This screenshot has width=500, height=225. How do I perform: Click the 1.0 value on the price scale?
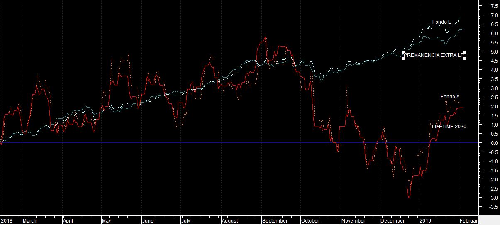(x=495, y=125)
